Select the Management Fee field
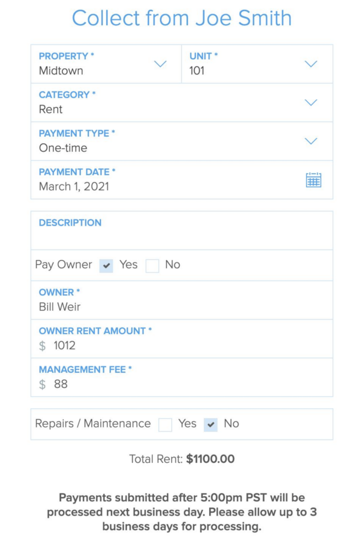The width and height of the screenshot is (362, 541). click(x=182, y=377)
